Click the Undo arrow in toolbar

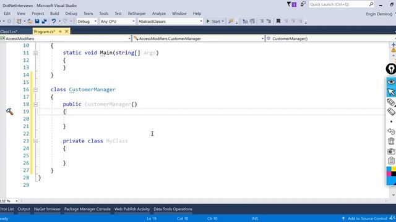54,22
